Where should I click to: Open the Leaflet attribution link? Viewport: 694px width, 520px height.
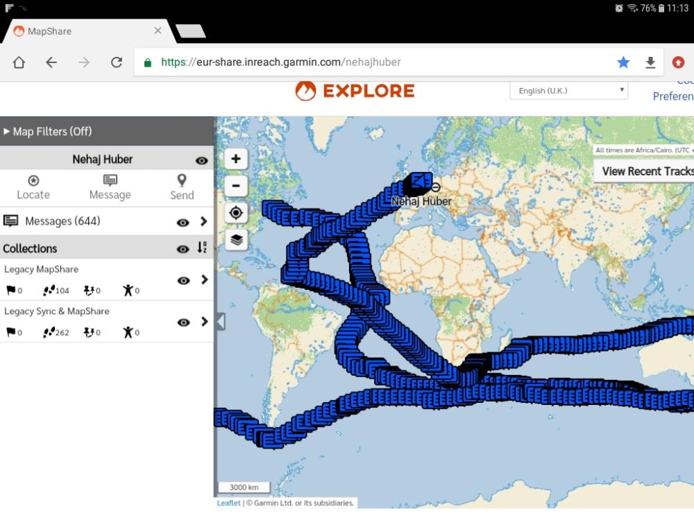click(x=228, y=503)
